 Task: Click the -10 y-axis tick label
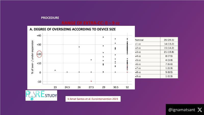39,82
